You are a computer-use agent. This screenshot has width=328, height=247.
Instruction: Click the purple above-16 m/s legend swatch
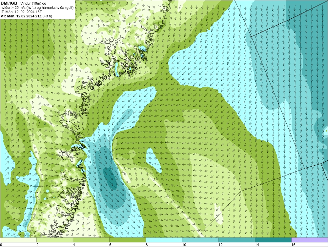[x=310, y=240]
